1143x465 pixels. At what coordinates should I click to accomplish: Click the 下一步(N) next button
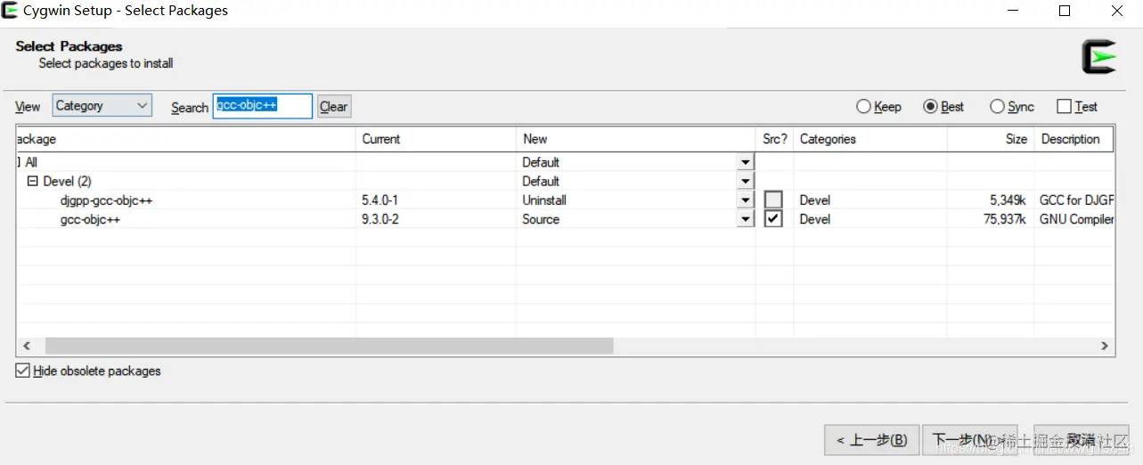(x=969, y=440)
